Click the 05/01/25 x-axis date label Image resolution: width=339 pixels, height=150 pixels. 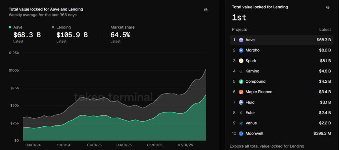155,145
